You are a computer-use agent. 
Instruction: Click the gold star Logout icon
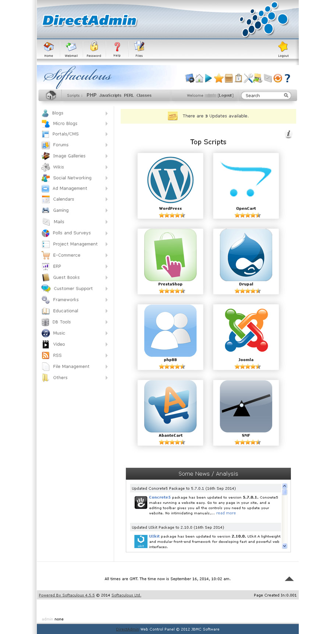tap(283, 47)
